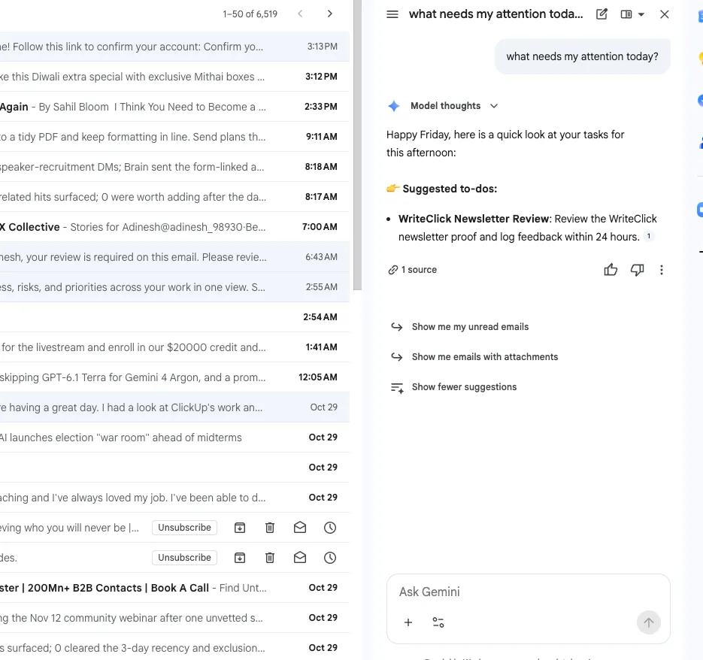Open the GPT-6.1 Terra email

tap(174, 377)
